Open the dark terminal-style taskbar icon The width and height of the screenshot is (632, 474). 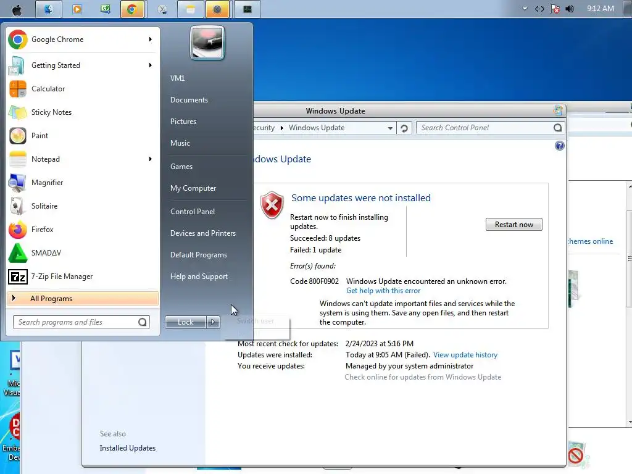coord(247,9)
